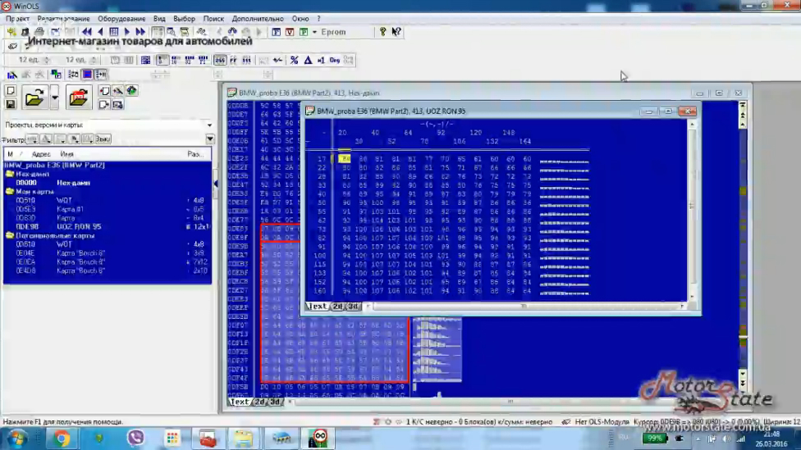Screen dimensions: 801x450
Task: Go to previous map with single-left arrow
Action: tap(100, 32)
